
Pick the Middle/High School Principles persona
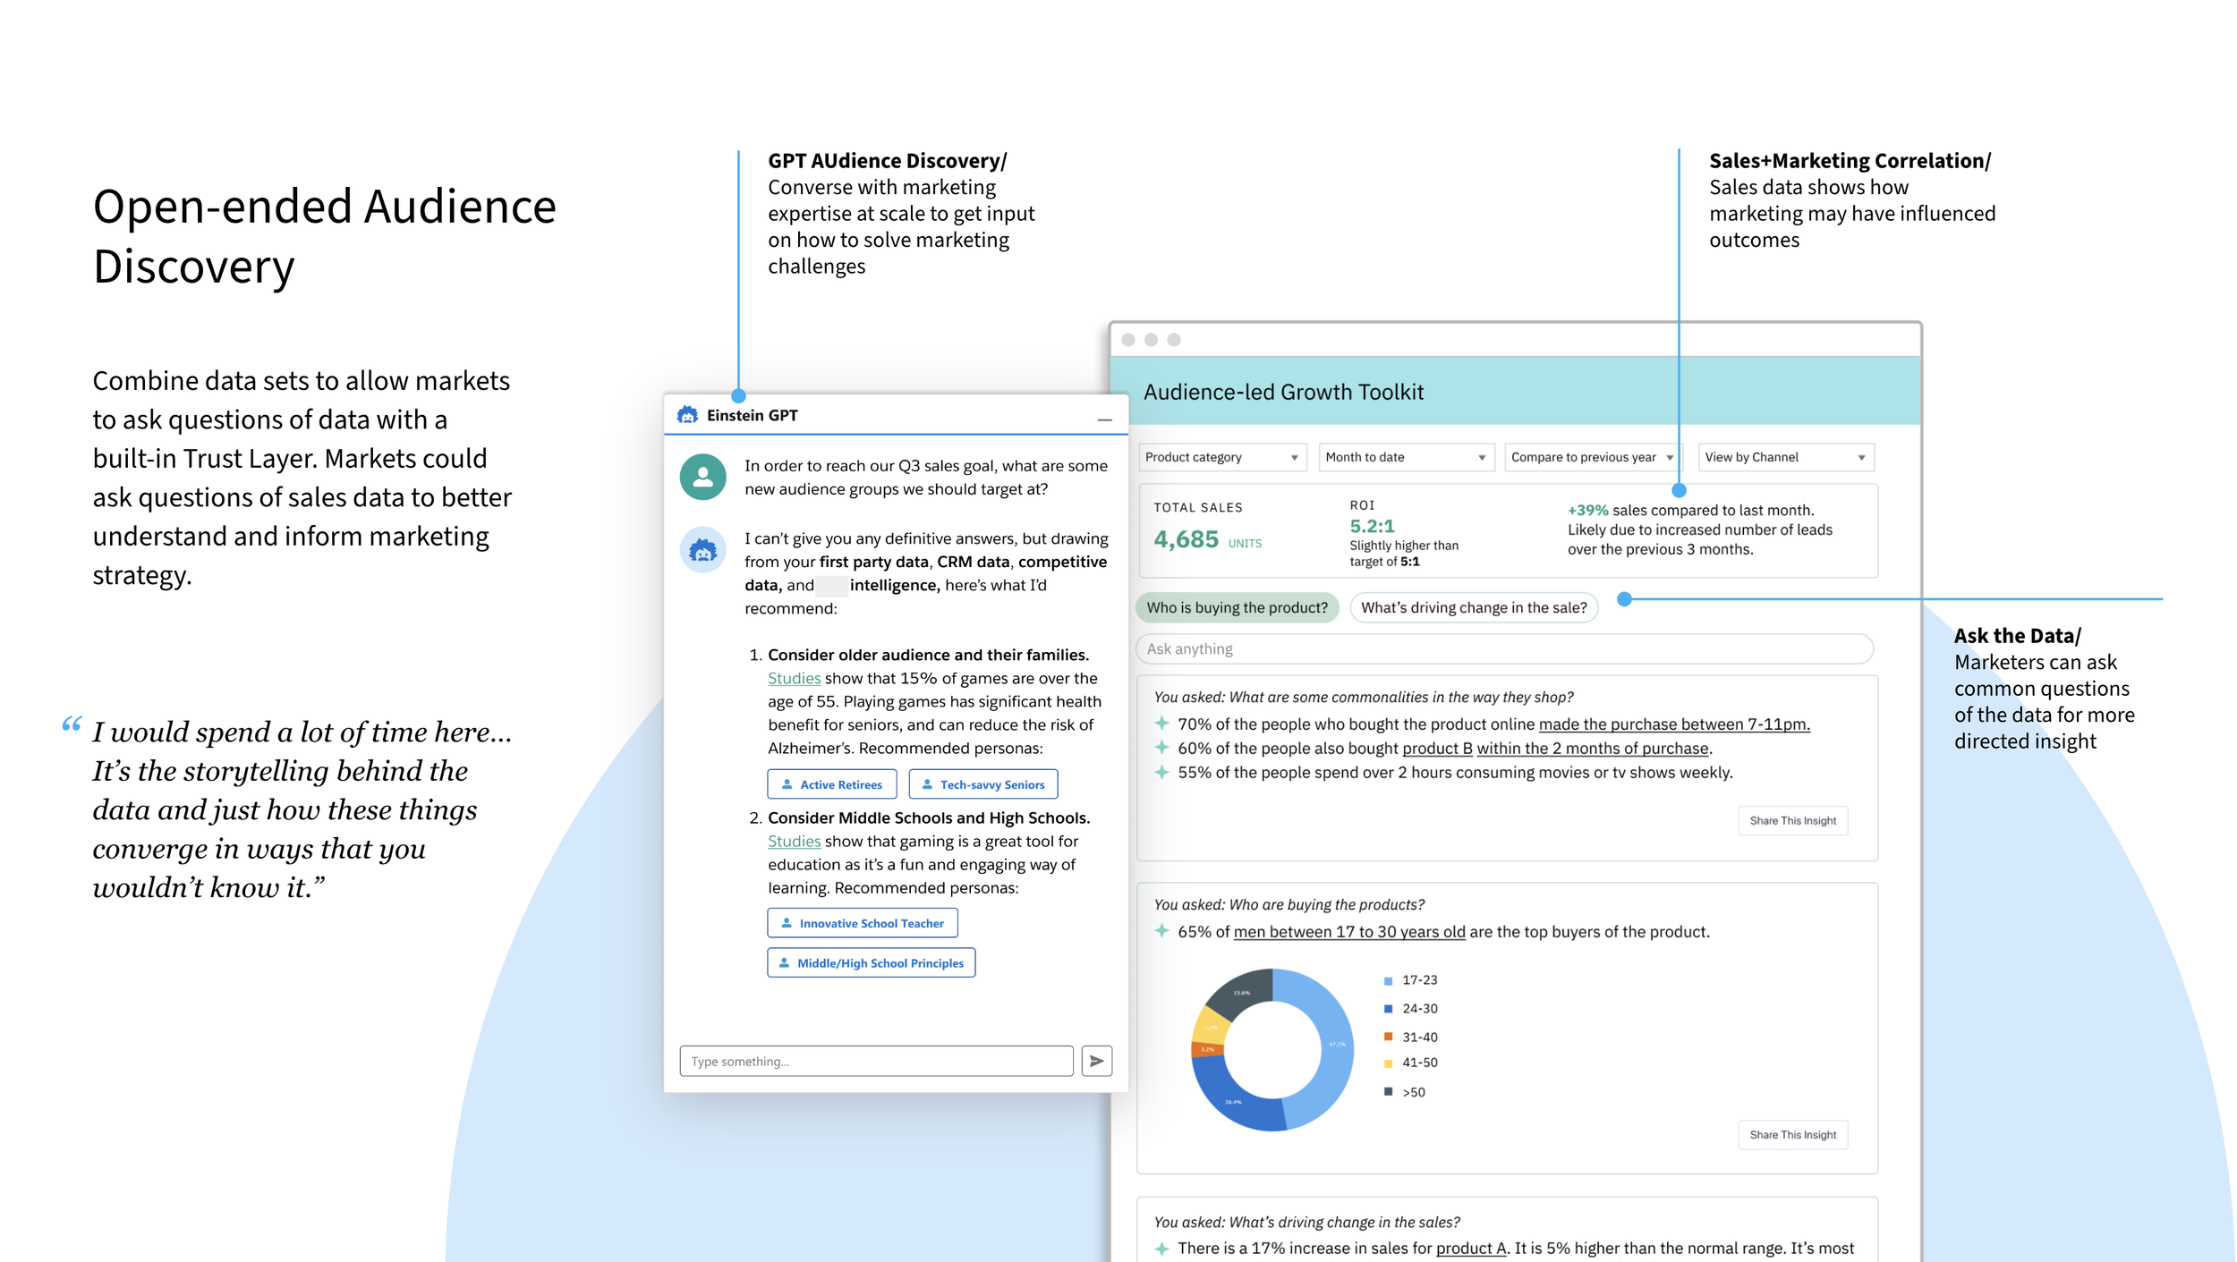[x=871, y=963]
